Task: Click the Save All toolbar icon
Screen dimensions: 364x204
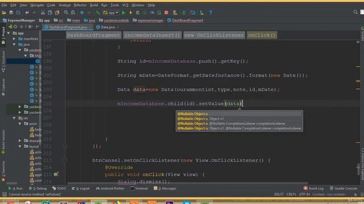Action: coord(11,12)
